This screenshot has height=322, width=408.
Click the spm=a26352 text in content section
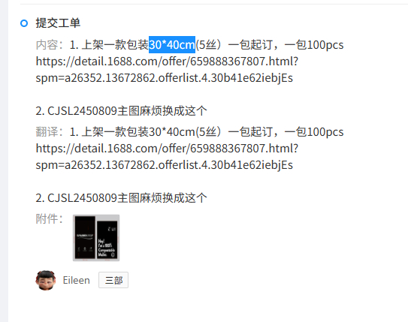pyautogui.click(x=165, y=78)
